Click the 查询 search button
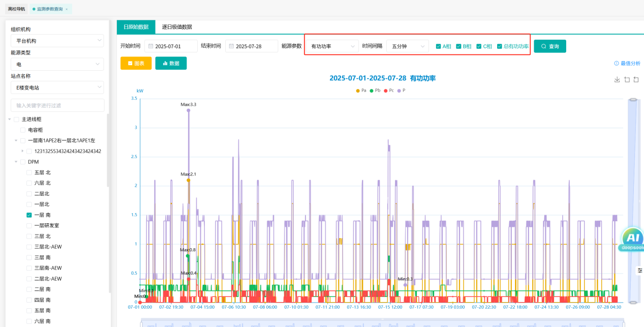This screenshot has height=327, width=644. [x=549, y=46]
